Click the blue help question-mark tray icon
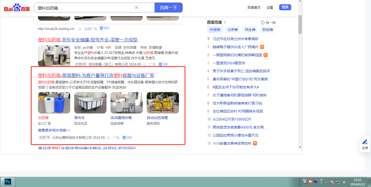 [316, 181]
